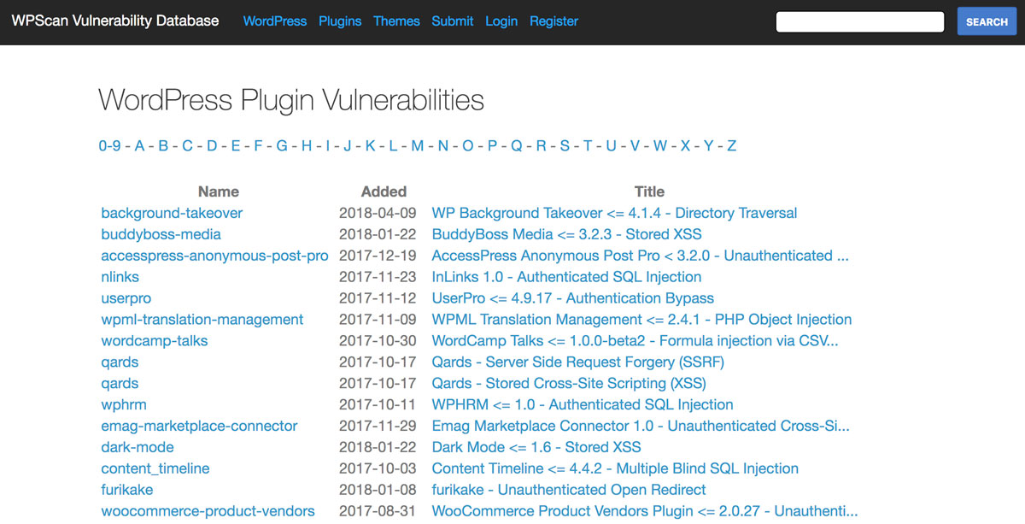Open InLinks 1.0 Authenticated SQL Injection title
1025x524 pixels.
coord(566,277)
